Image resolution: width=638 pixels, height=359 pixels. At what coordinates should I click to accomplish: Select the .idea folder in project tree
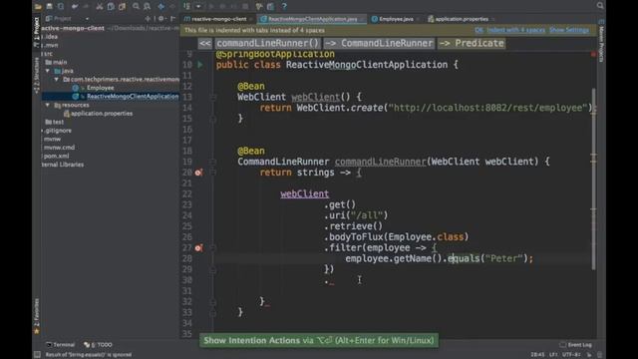(51, 37)
